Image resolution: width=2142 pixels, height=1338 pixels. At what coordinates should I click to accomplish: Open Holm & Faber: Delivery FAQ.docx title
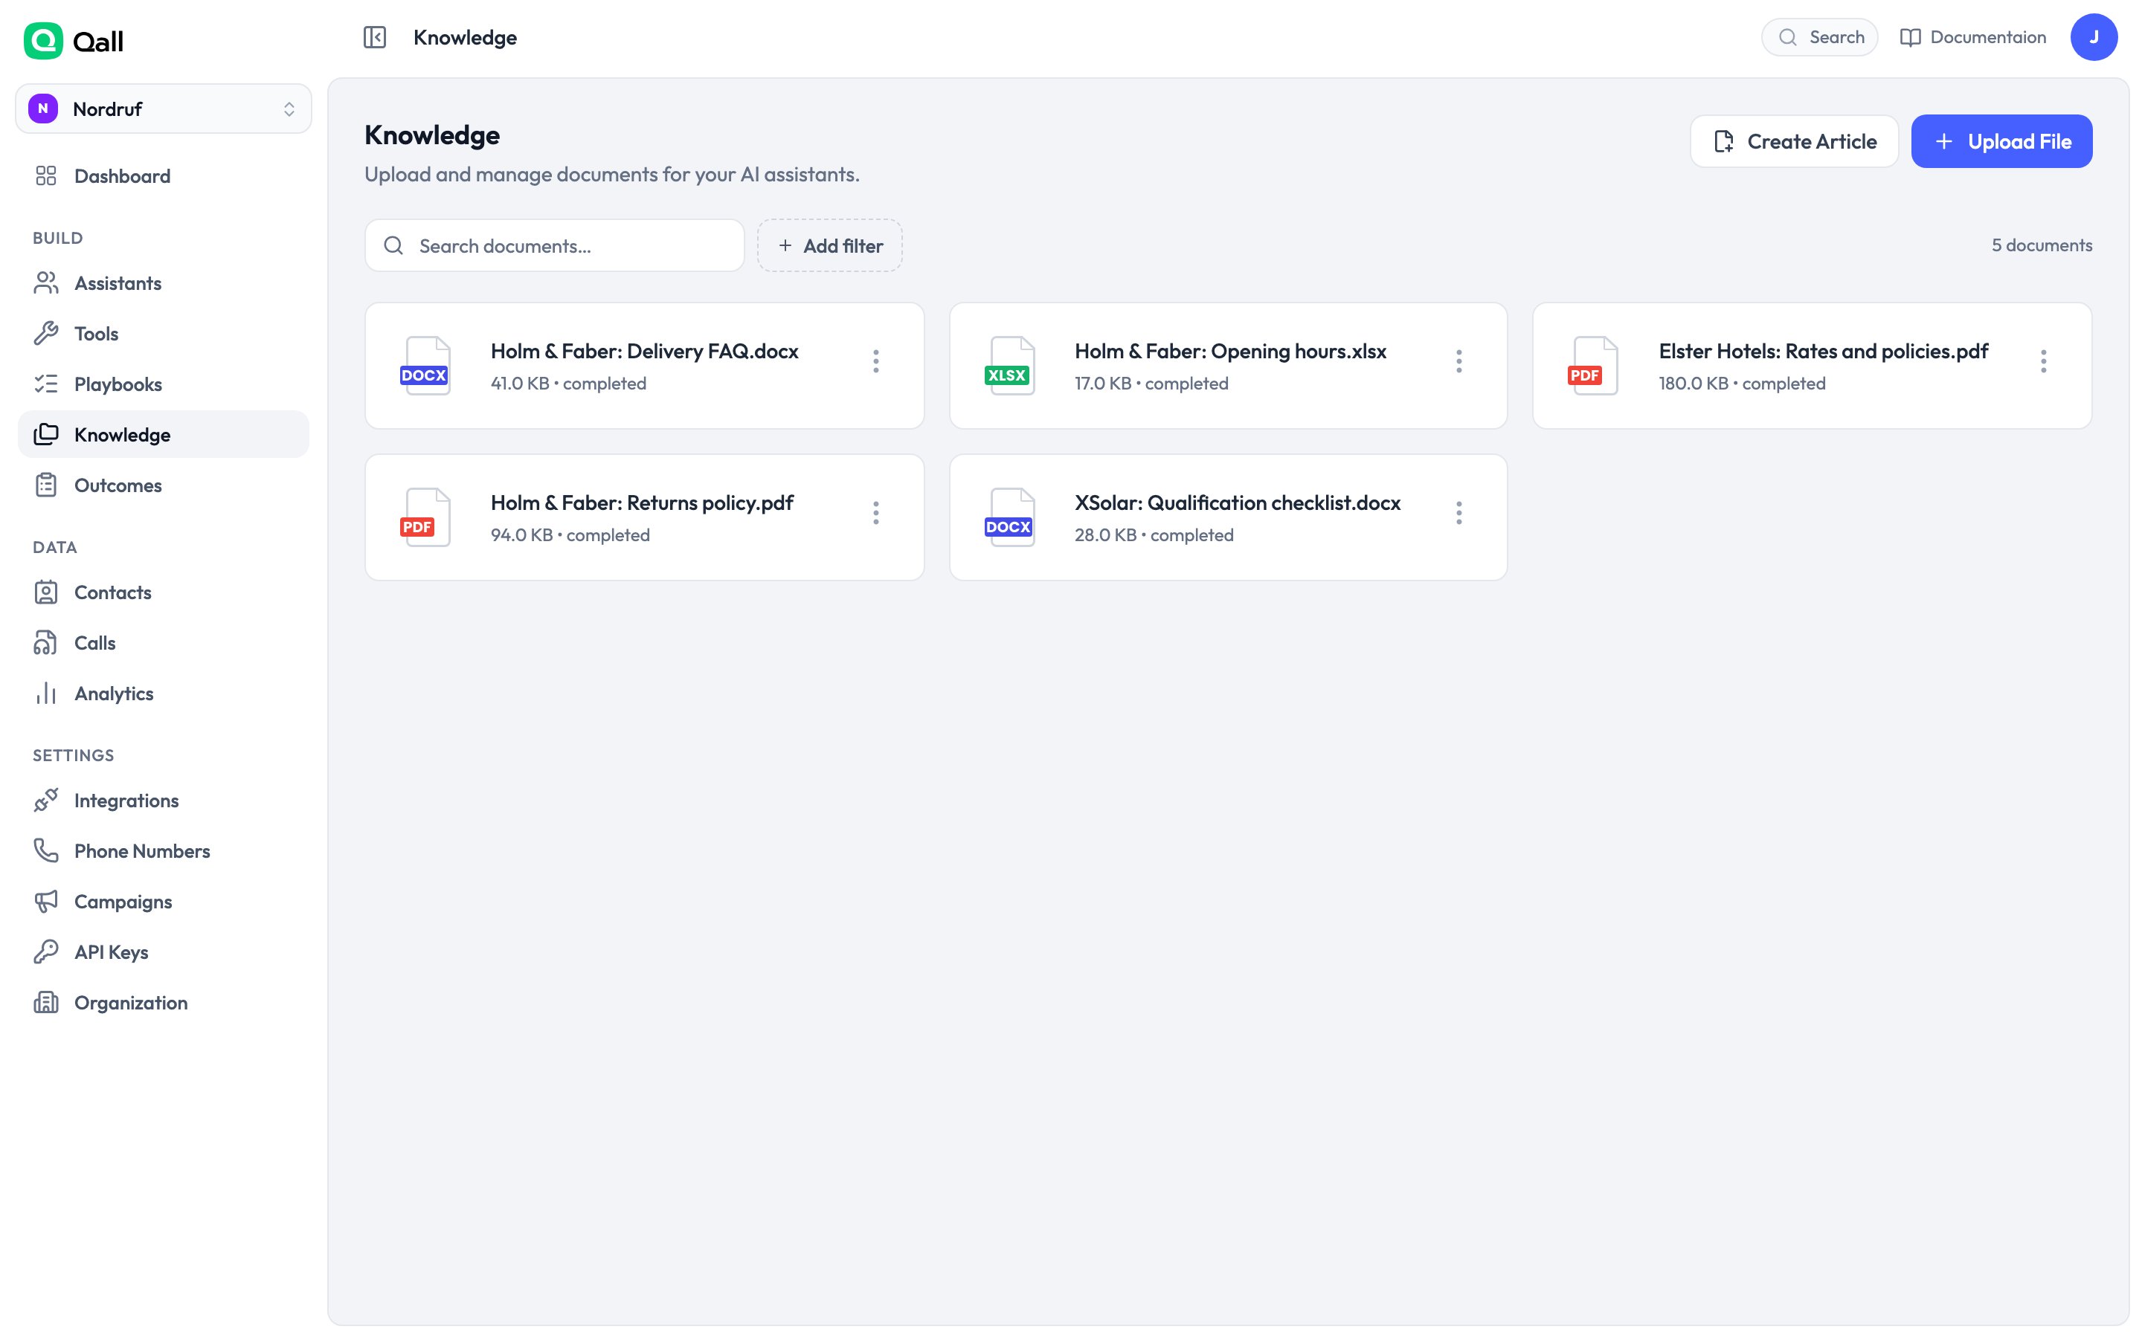click(x=644, y=352)
